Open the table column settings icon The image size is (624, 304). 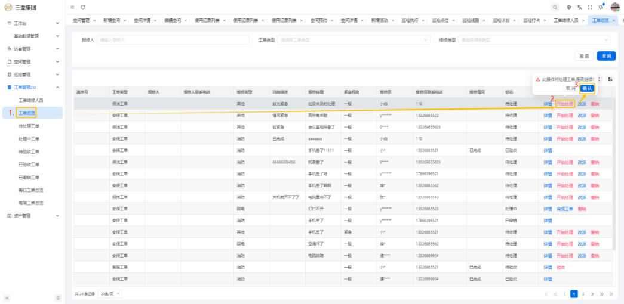610,79
